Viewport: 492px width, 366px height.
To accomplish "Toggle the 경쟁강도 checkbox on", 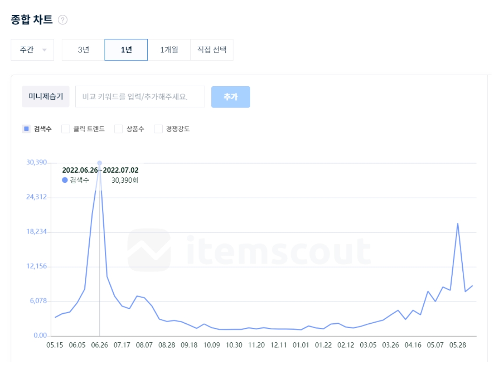I will pyautogui.click(x=158, y=129).
